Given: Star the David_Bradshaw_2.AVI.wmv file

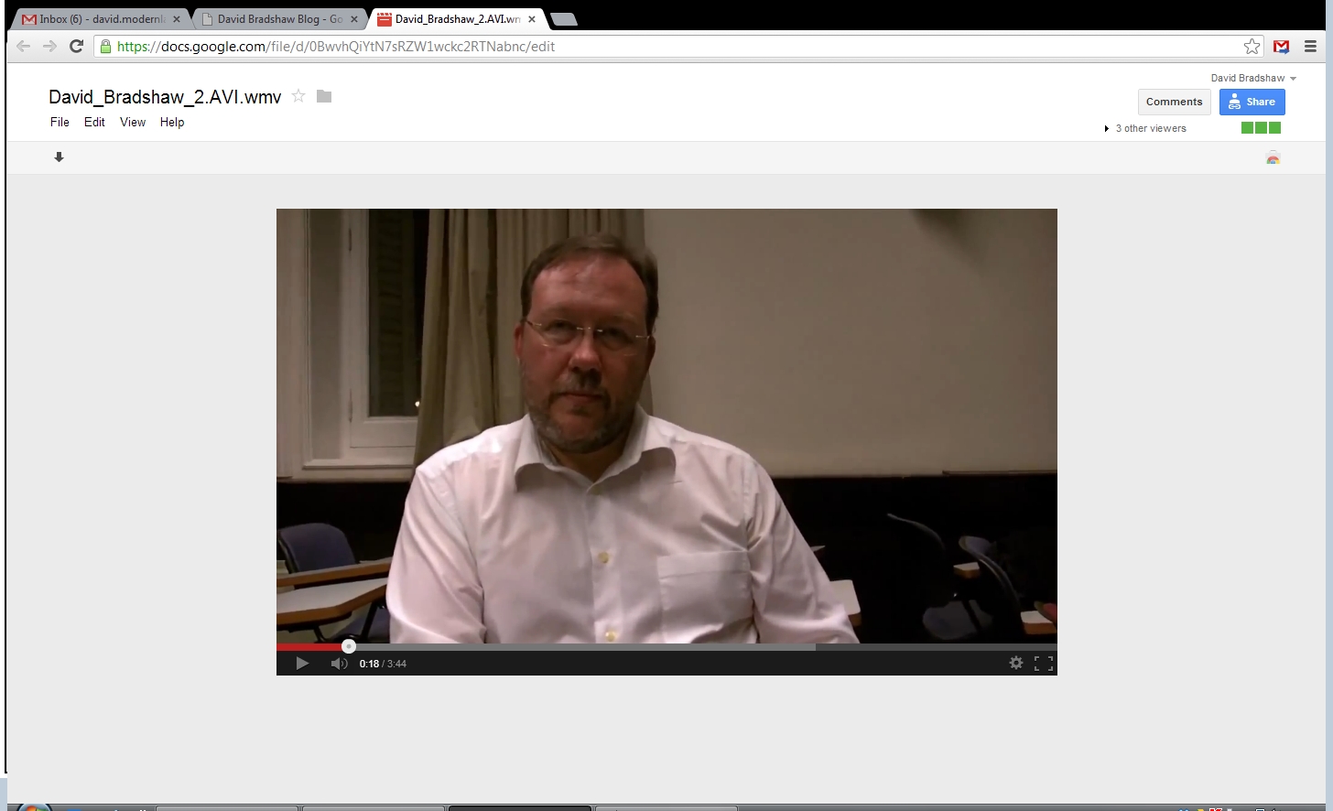Looking at the screenshot, I should pos(298,96).
